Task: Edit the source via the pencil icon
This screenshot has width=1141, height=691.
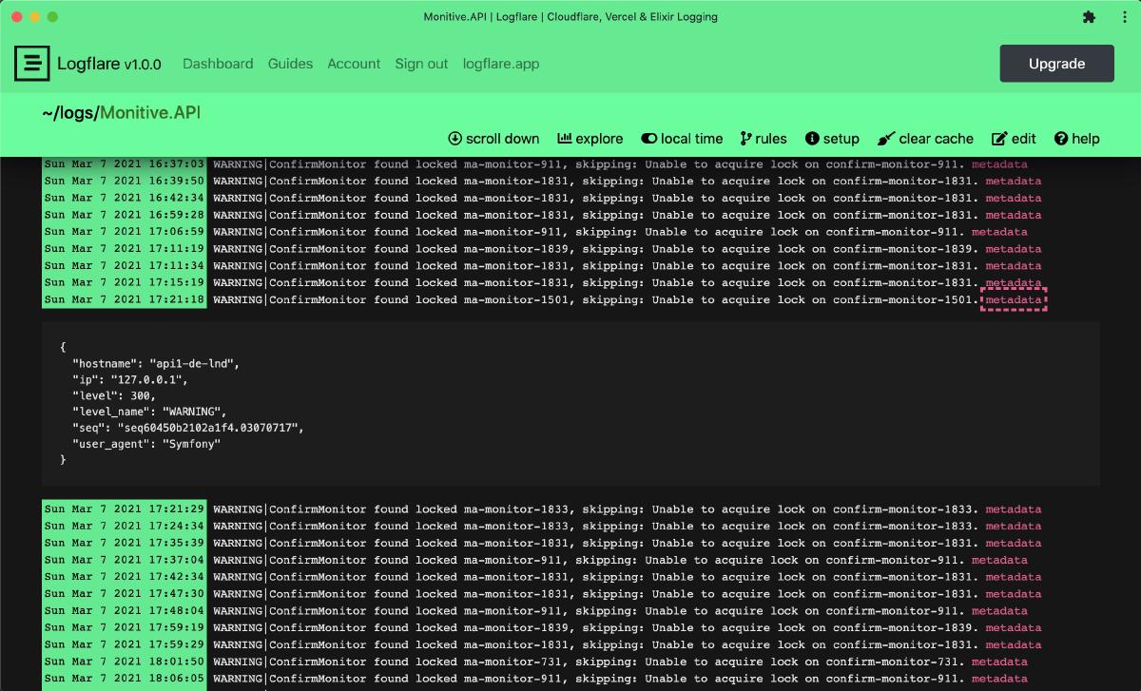Action: tap(996, 138)
